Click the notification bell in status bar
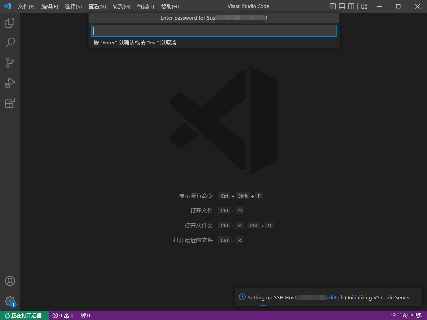 (x=418, y=315)
